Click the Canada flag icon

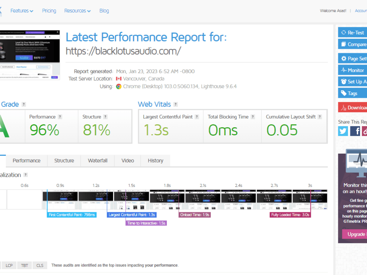click(x=119, y=78)
